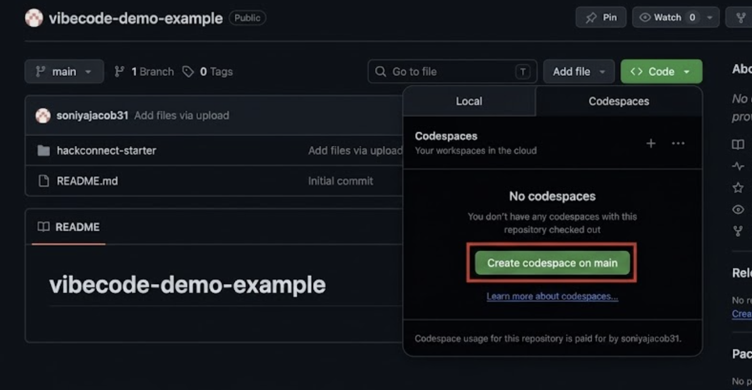Open the hackconnect-starter folder
Screen dimensions: 752x390
(106, 150)
